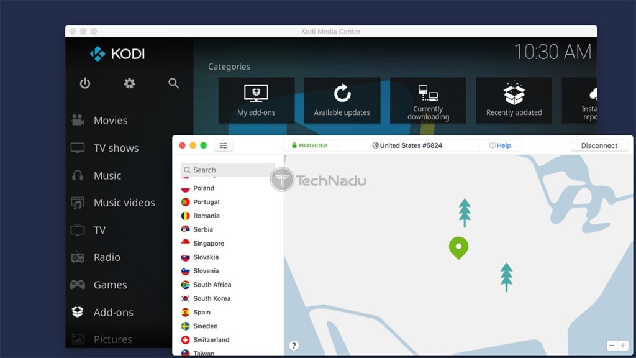Select Spain from the country list
The width and height of the screenshot is (636, 358).
(202, 313)
